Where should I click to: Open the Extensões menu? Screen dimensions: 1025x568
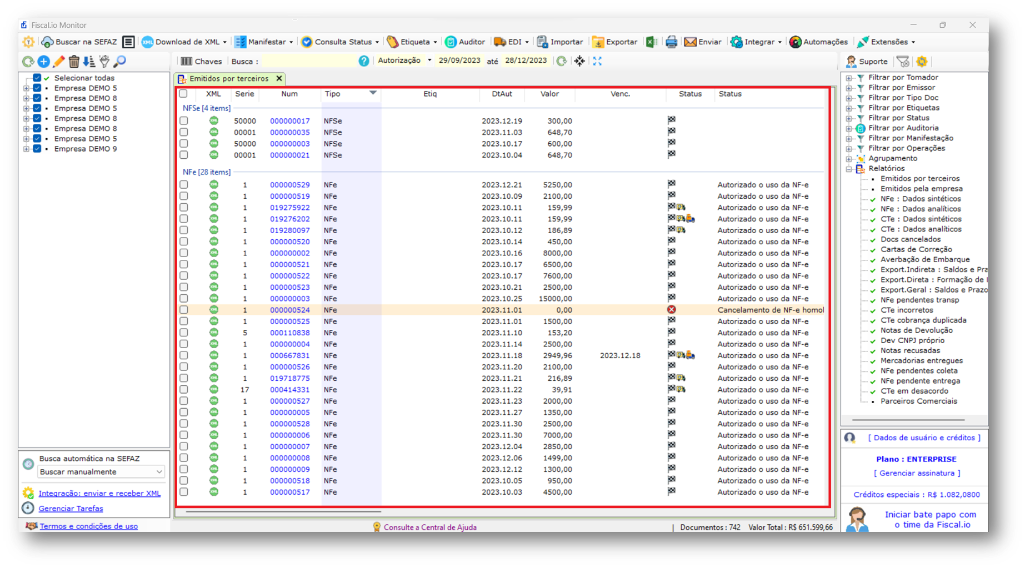coord(886,42)
